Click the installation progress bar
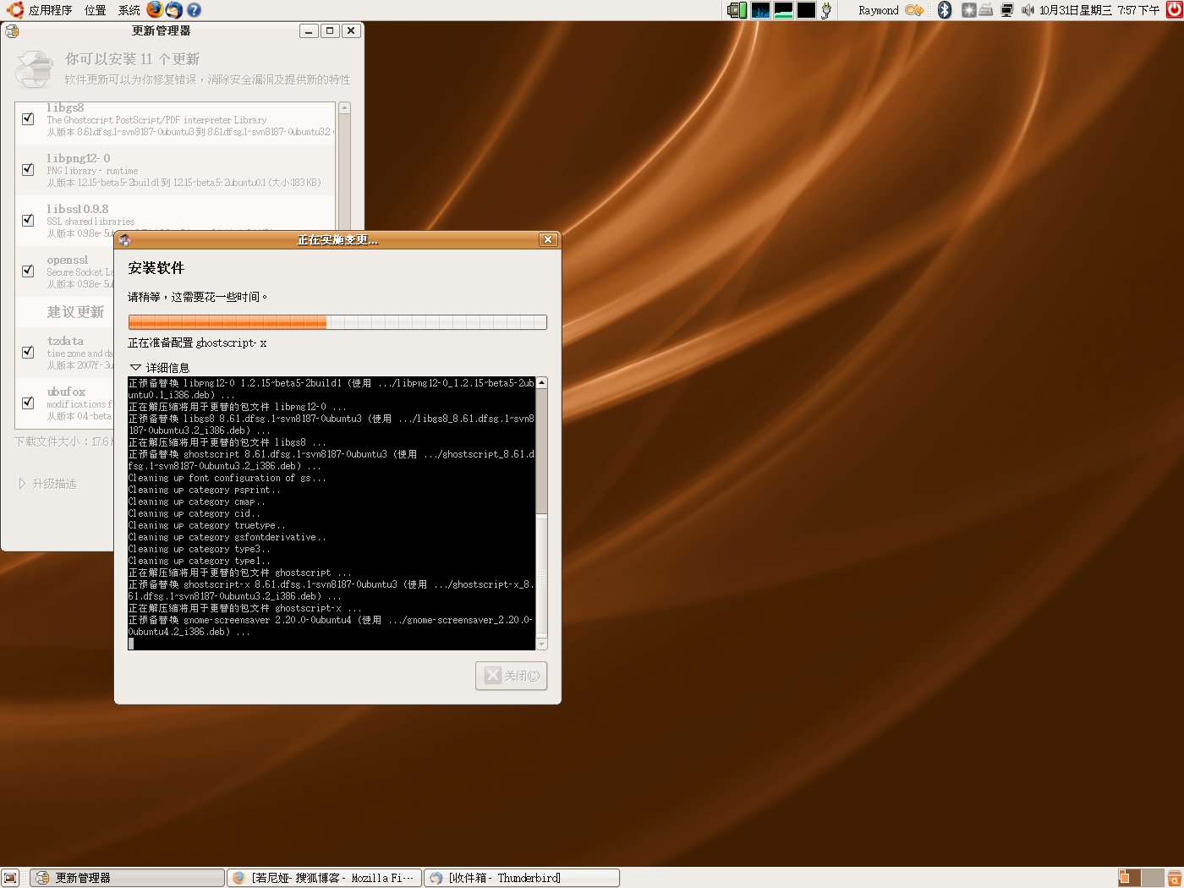This screenshot has height=888, width=1184. [337, 322]
